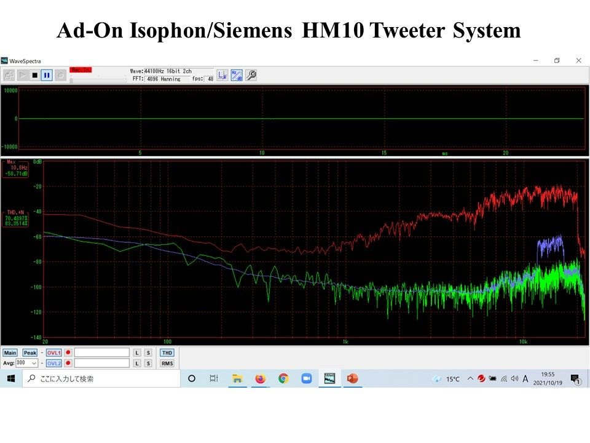Click the OVL2 name input field
This screenshot has height=443, width=590.
click(x=102, y=363)
